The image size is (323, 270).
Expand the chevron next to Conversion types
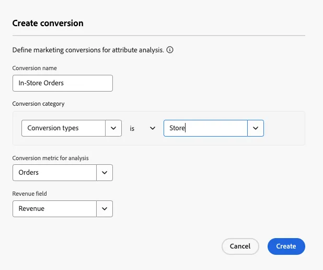[113, 128]
